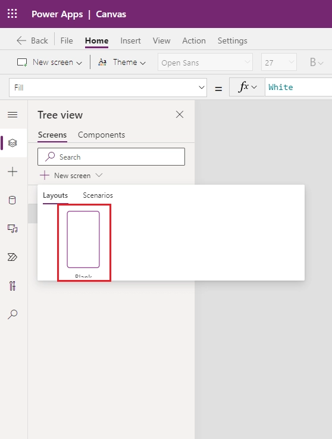Open the Settings tab
This screenshot has width=332, height=439.
coord(233,41)
